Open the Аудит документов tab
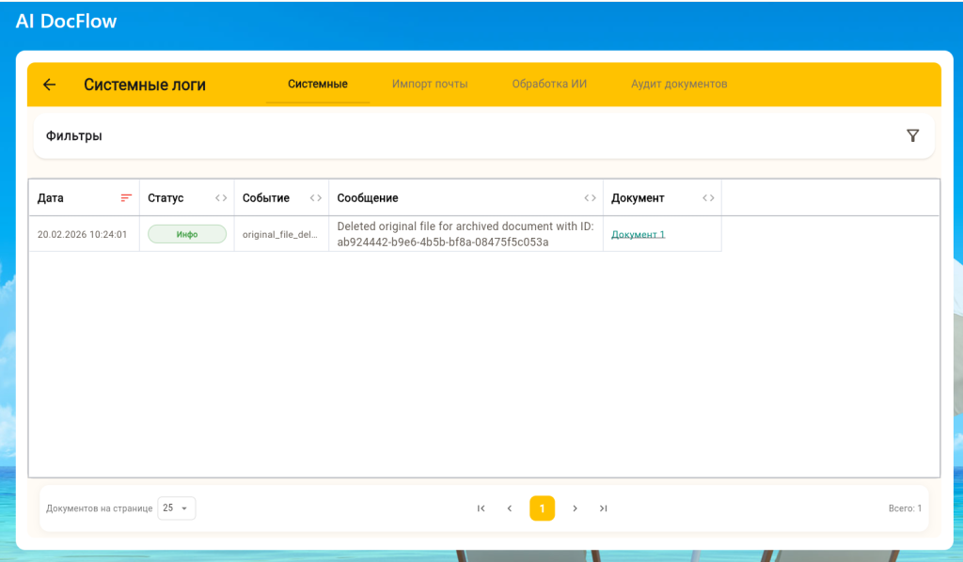 [x=679, y=84]
